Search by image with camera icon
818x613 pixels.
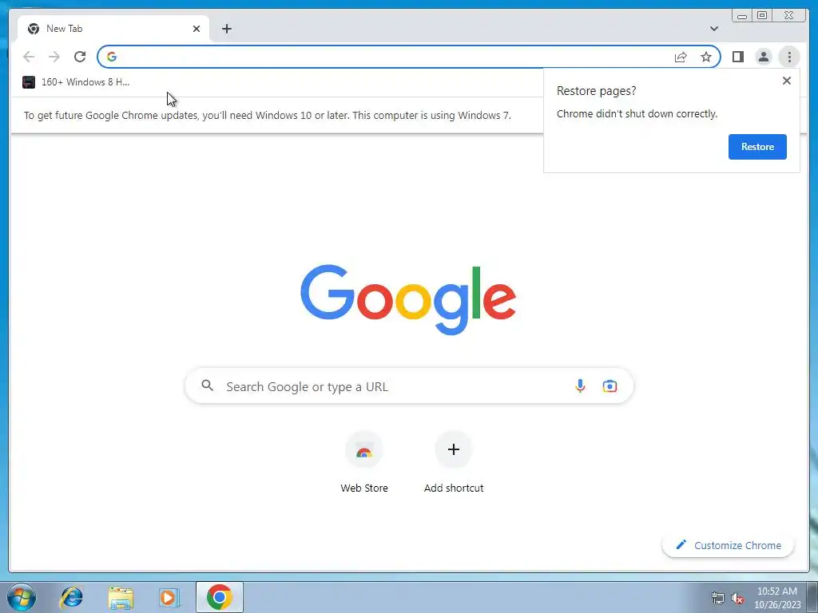610,386
